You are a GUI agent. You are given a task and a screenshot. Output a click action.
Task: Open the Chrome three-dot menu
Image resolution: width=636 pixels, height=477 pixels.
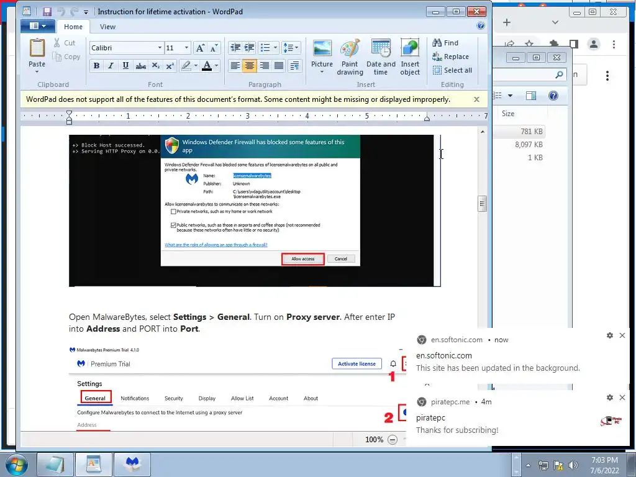614,44
